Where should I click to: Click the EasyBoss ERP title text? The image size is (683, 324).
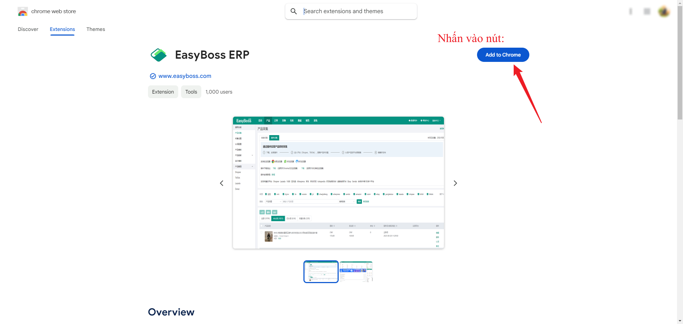[x=212, y=55]
